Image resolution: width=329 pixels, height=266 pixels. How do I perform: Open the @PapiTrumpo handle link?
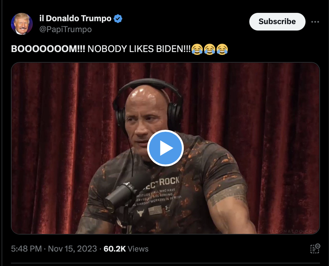point(66,29)
